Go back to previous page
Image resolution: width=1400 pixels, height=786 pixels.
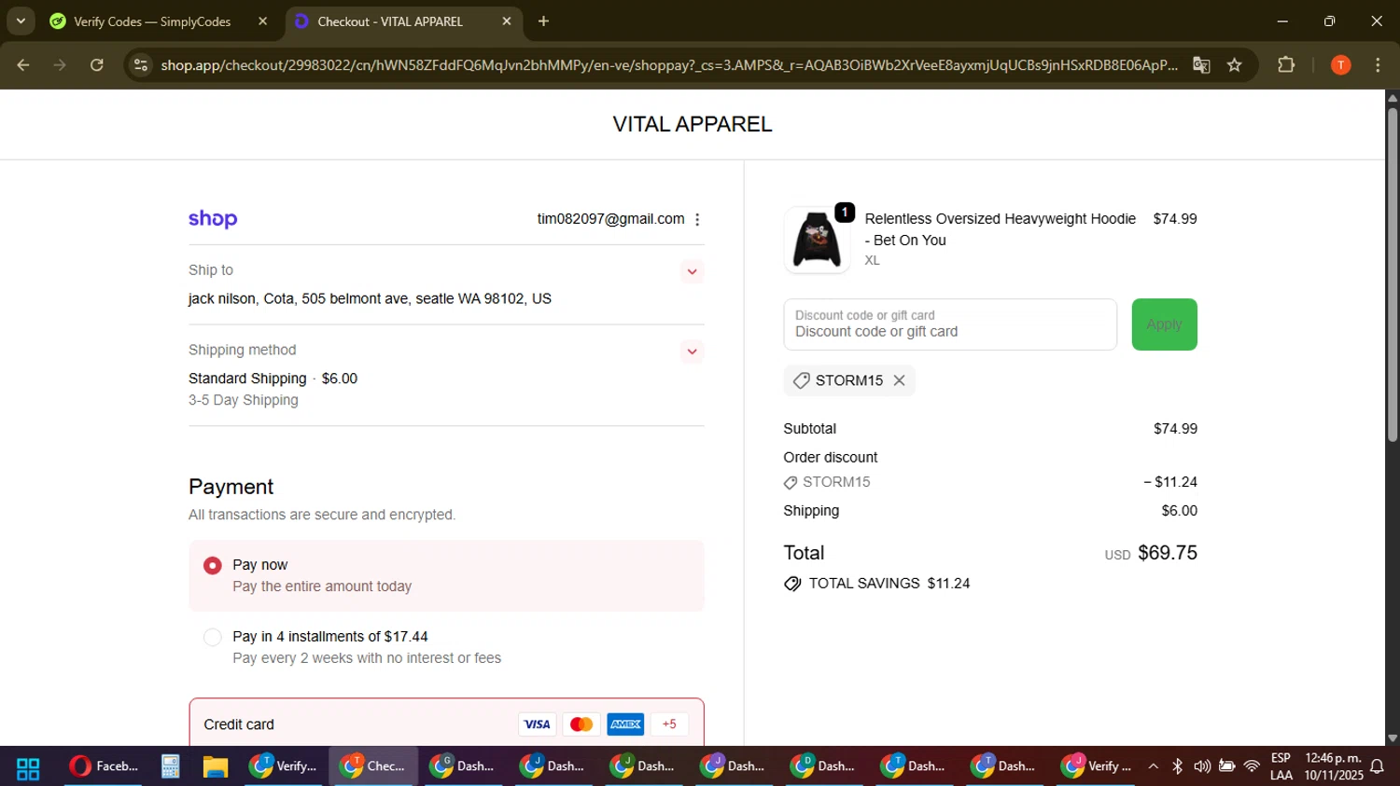click(x=23, y=65)
